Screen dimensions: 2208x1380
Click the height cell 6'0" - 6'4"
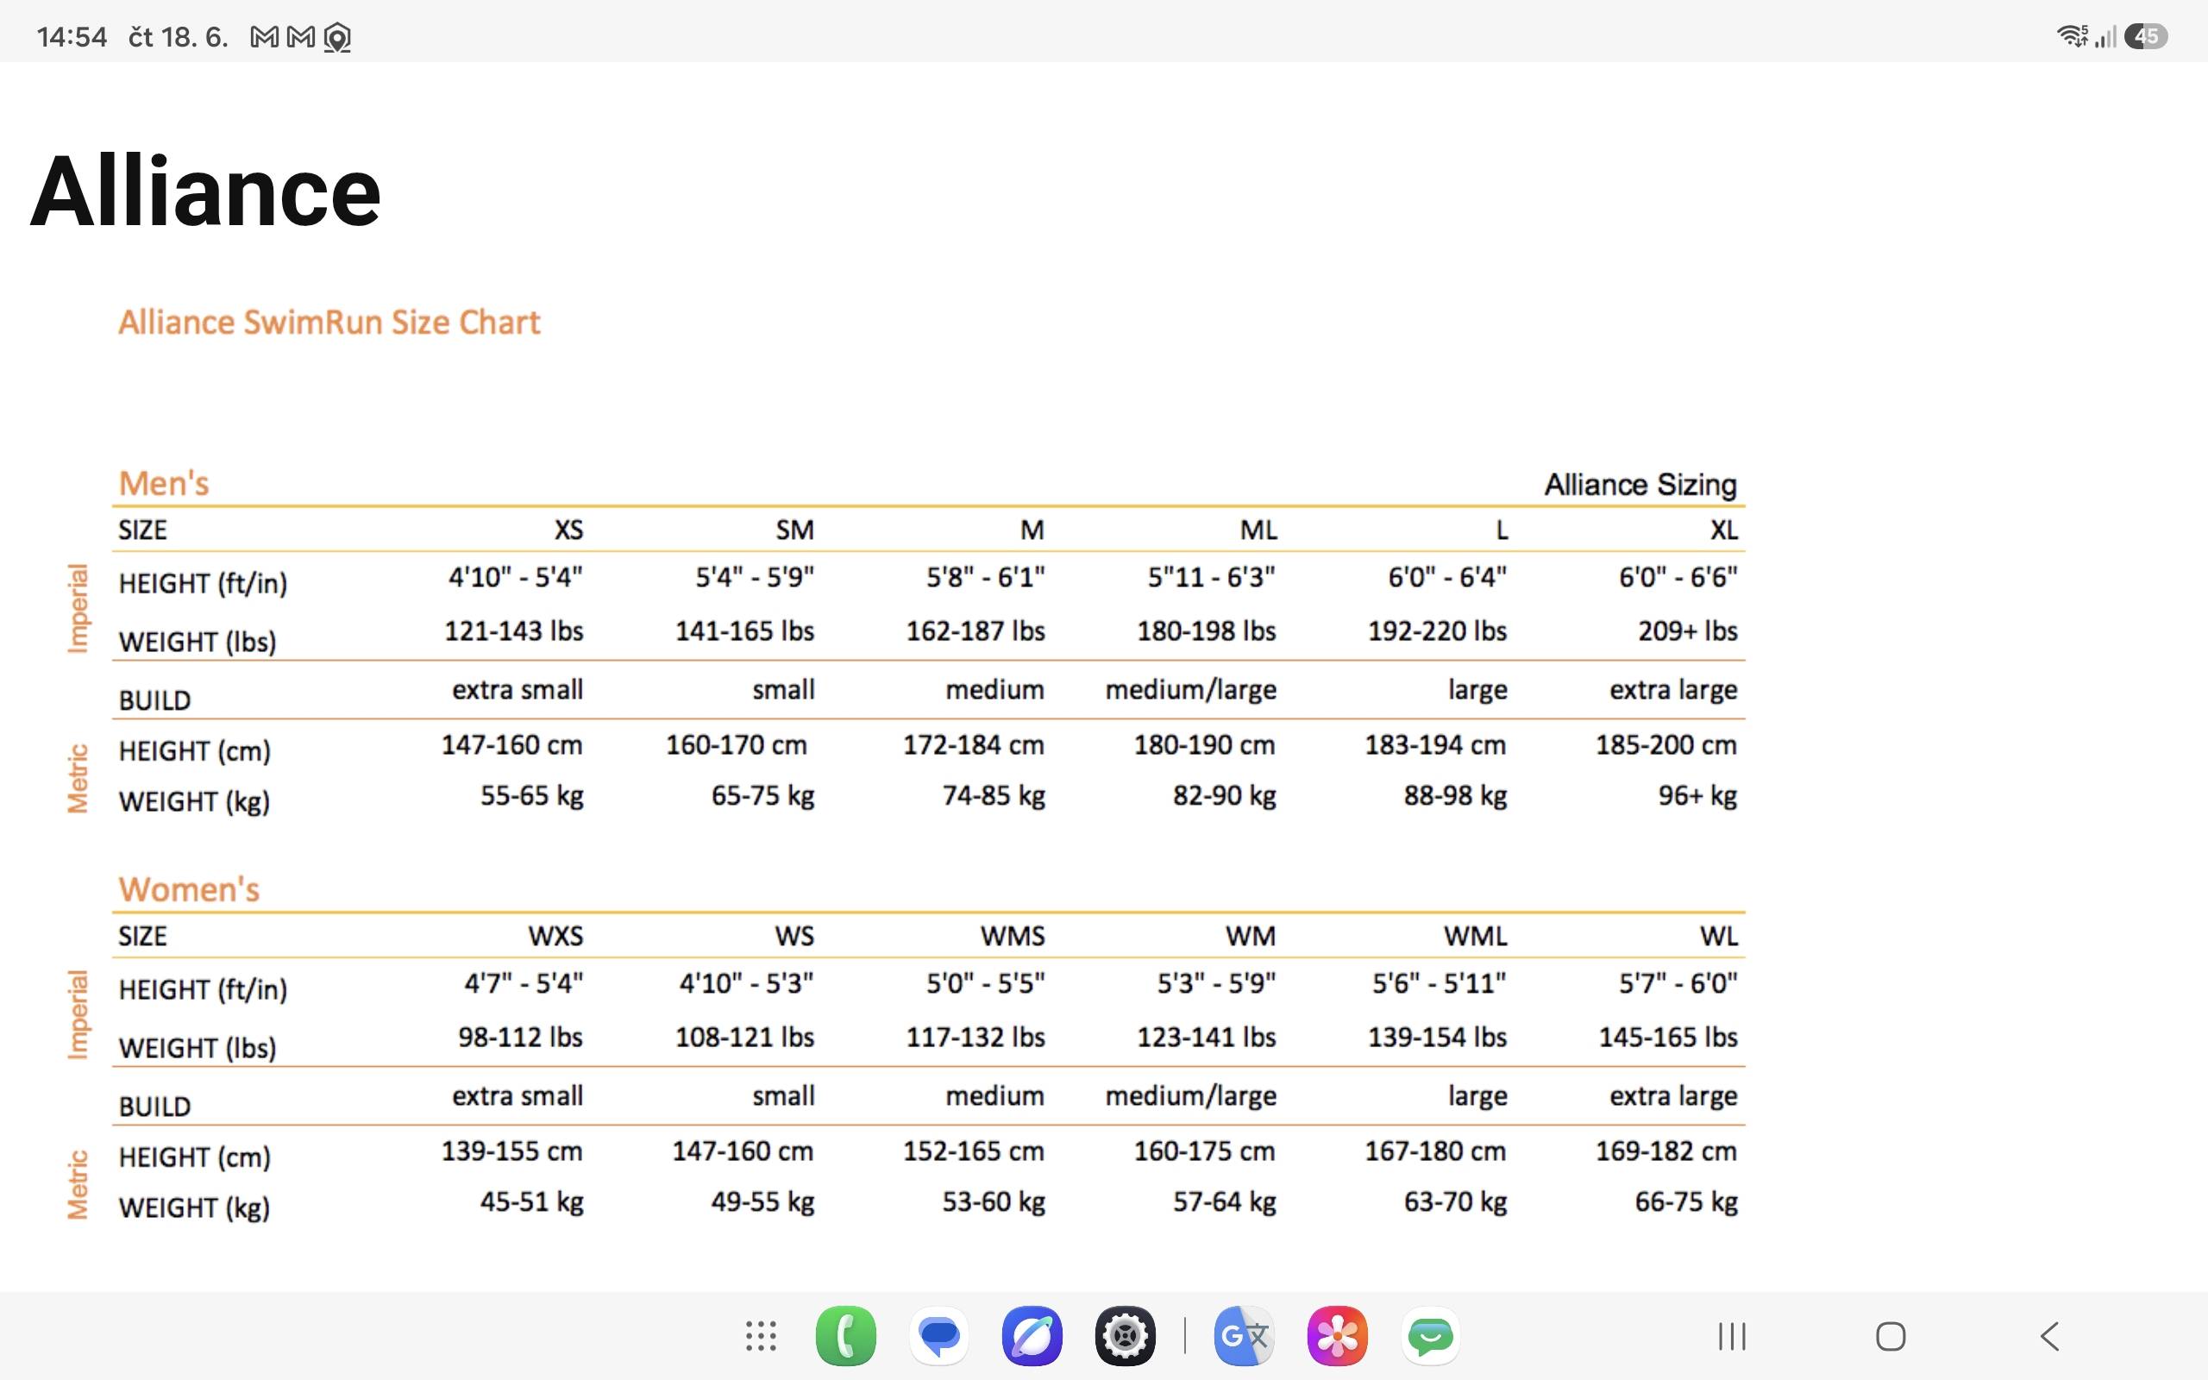tap(1447, 577)
